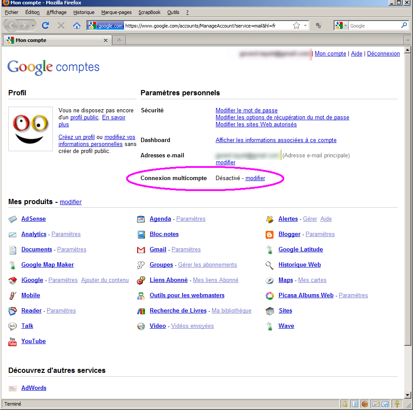This screenshot has width=413, height=410.
Task: Click the Sites product icon
Action: pos(269,311)
